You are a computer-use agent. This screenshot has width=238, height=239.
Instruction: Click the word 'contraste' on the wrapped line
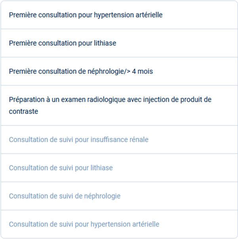coord(23,112)
